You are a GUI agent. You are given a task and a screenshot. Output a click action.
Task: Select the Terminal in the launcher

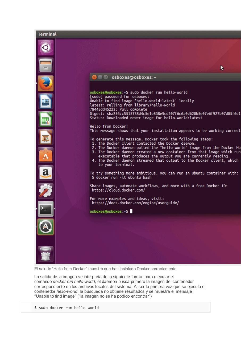(45, 209)
